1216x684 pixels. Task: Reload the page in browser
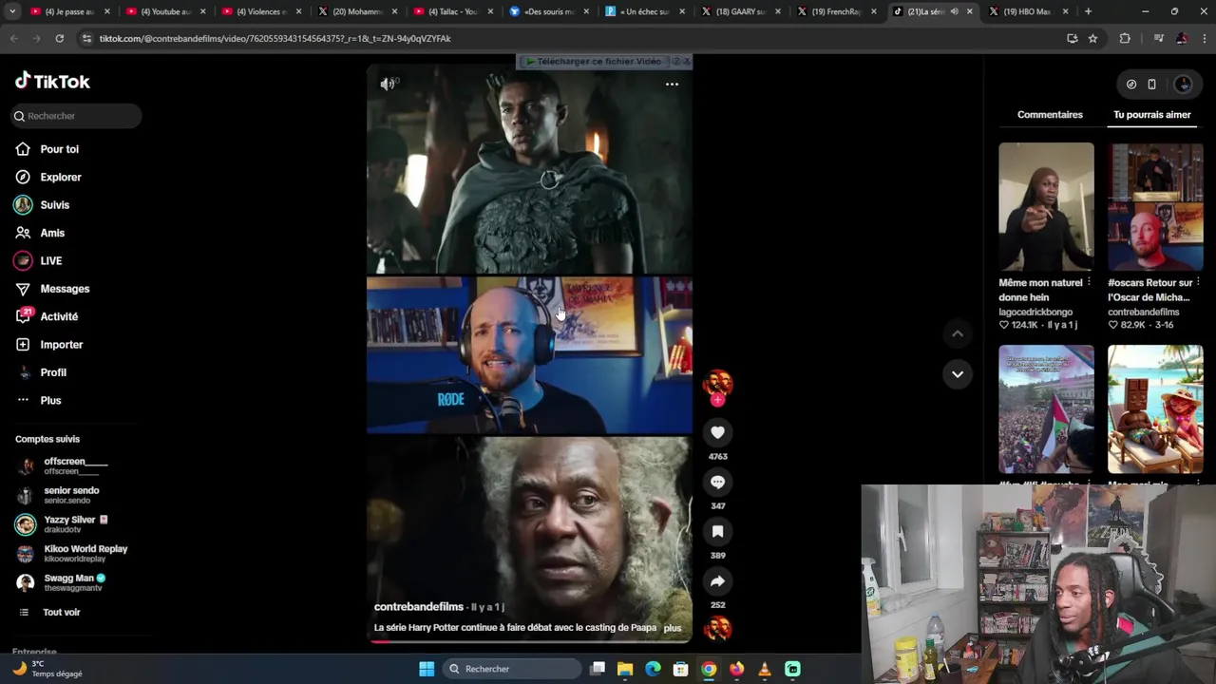click(59, 38)
